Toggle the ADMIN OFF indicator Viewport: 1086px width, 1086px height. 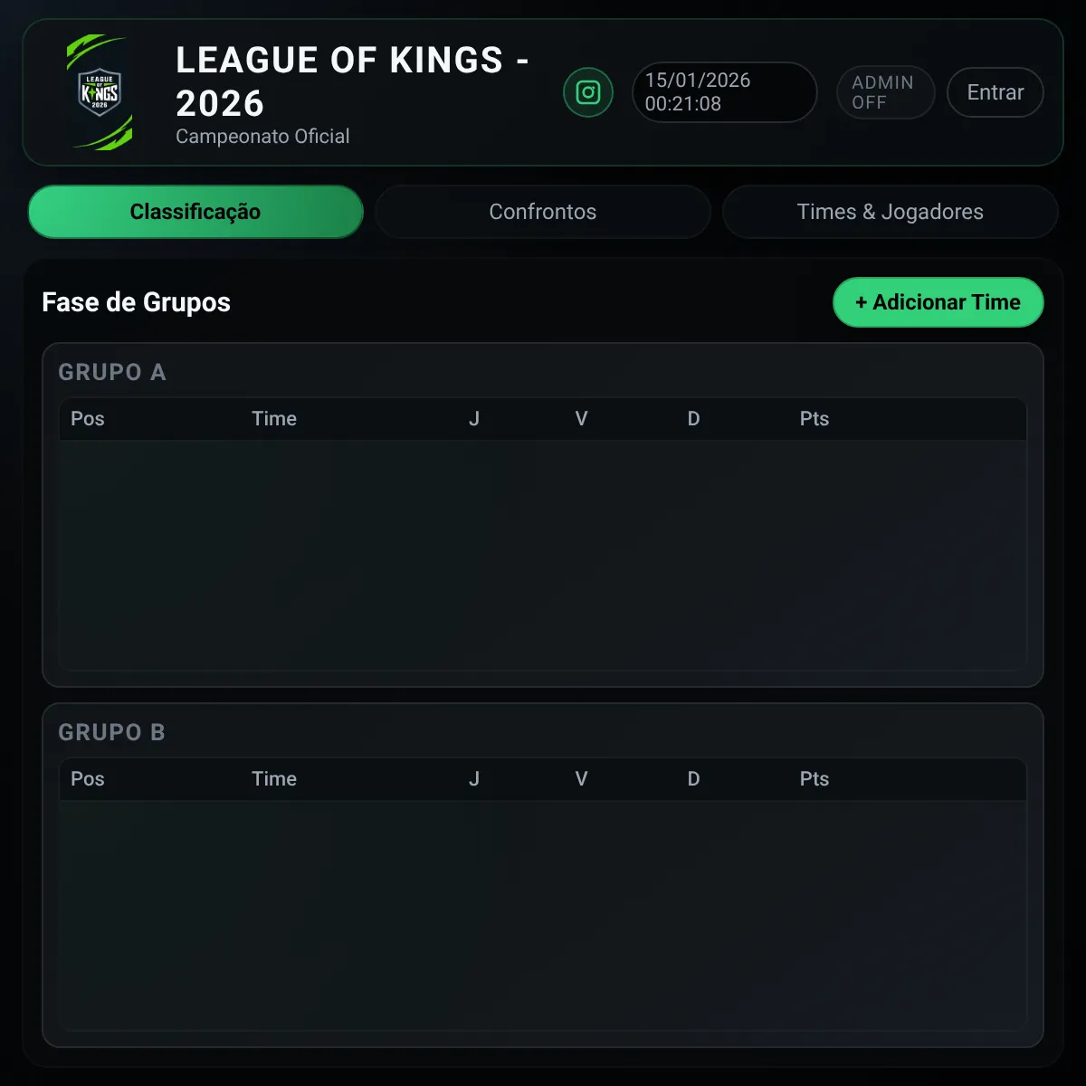(885, 92)
